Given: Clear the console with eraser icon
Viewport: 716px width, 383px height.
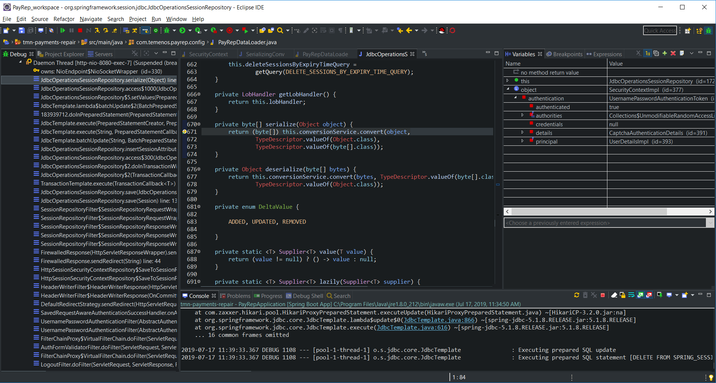Looking at the screenshot, I should click(614, 295).
